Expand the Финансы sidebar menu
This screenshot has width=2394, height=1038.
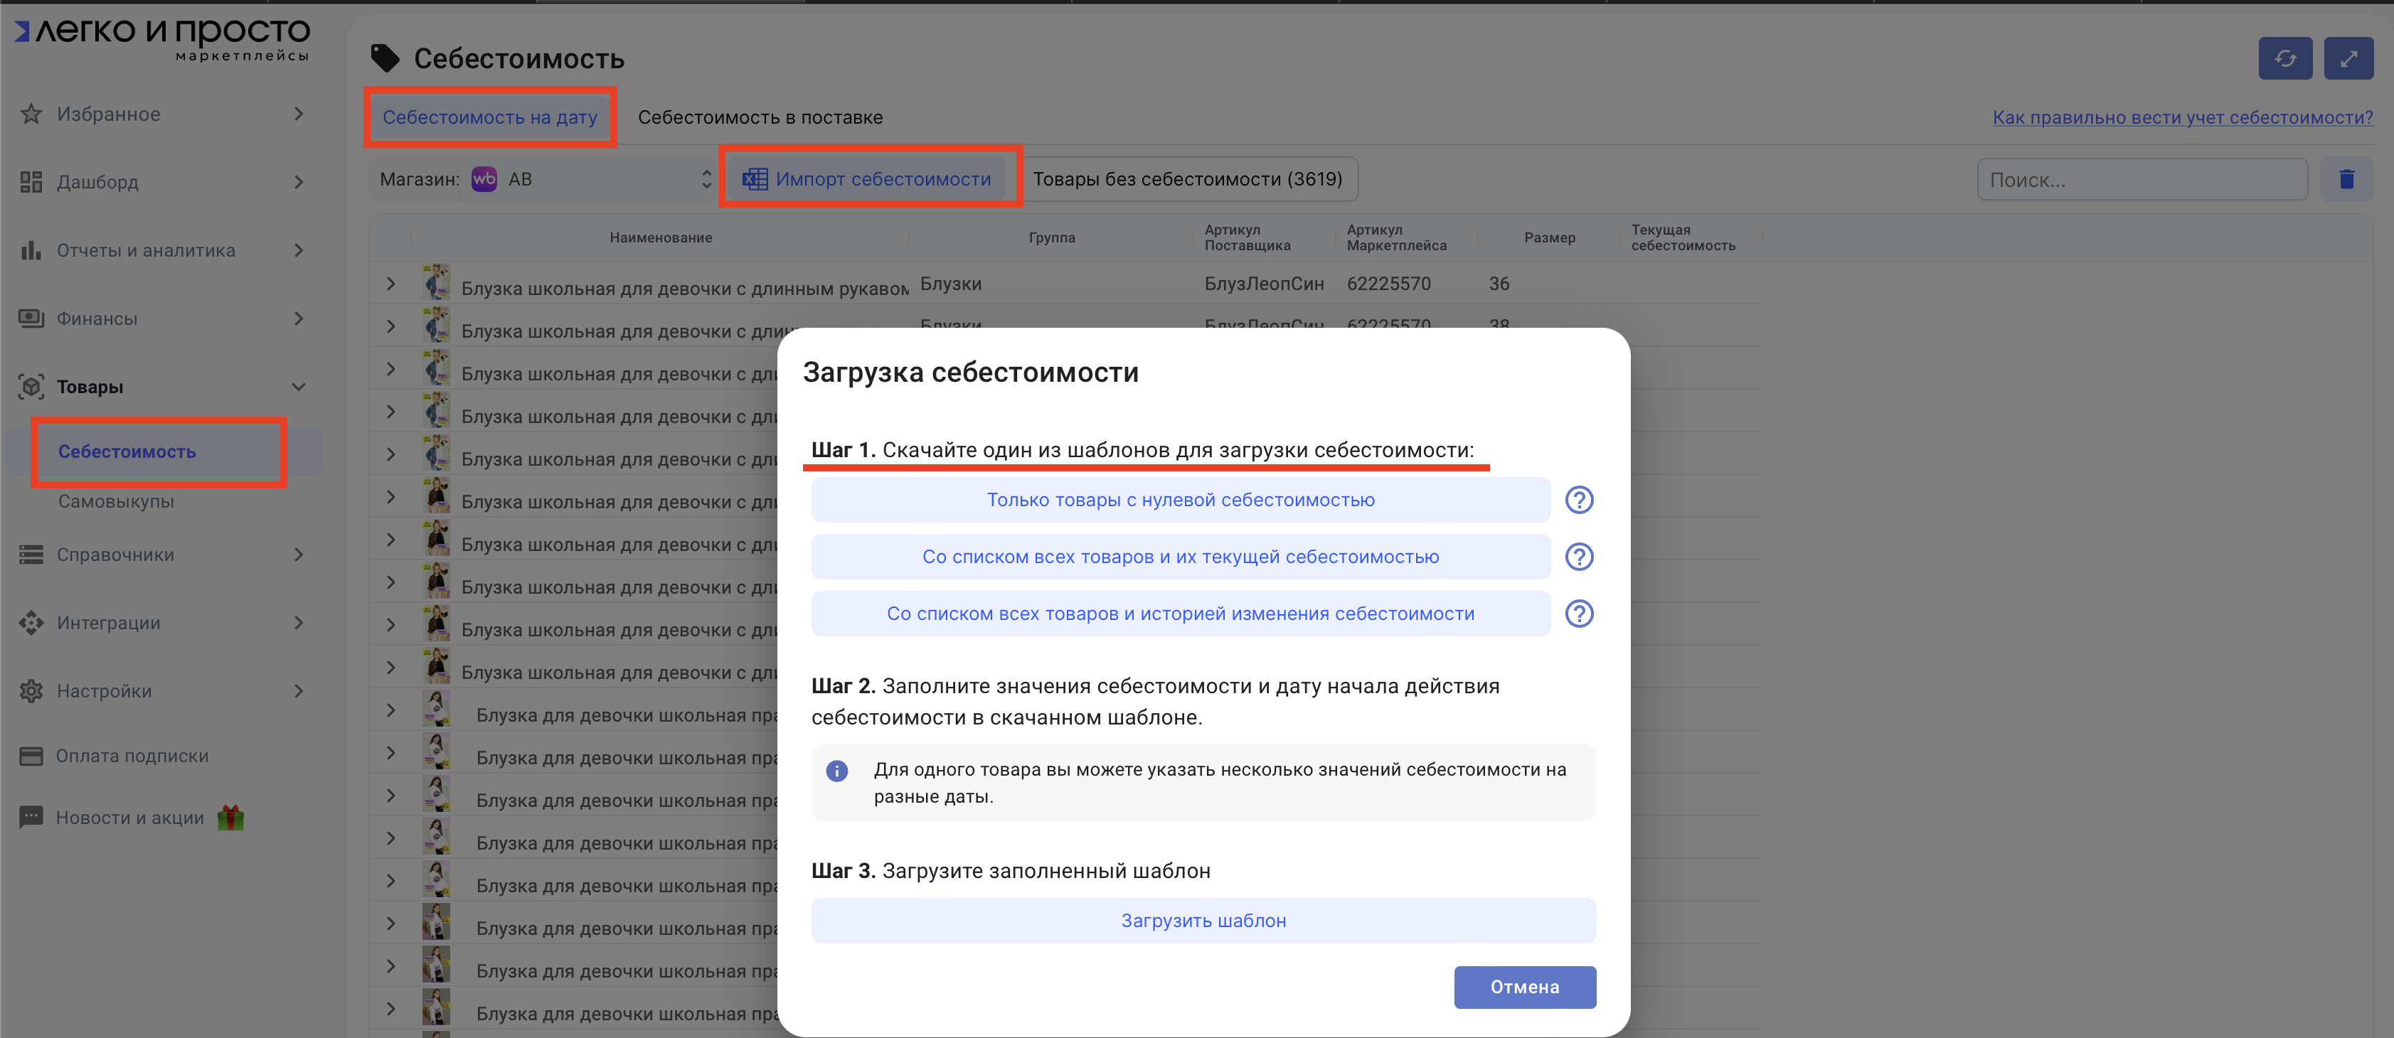pos(298,319)
